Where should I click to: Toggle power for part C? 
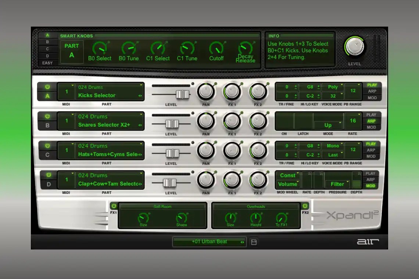click(47, 146)
